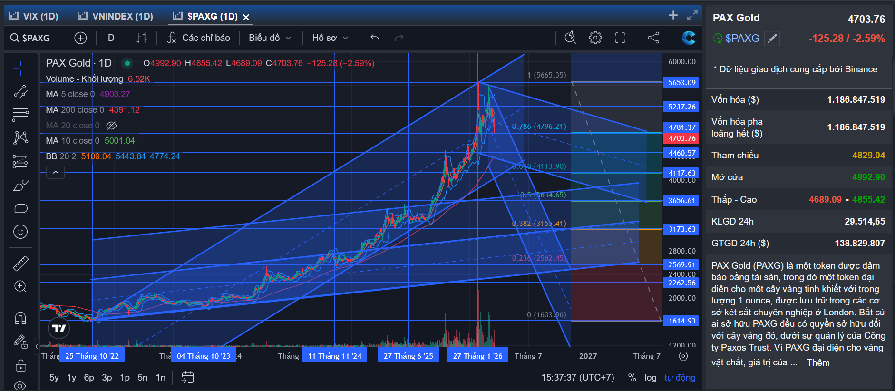Image resolution: width=895 pixels, height=391 pixels.
Task: Click the red 4703.76 current price label
Action: (682, 138)
